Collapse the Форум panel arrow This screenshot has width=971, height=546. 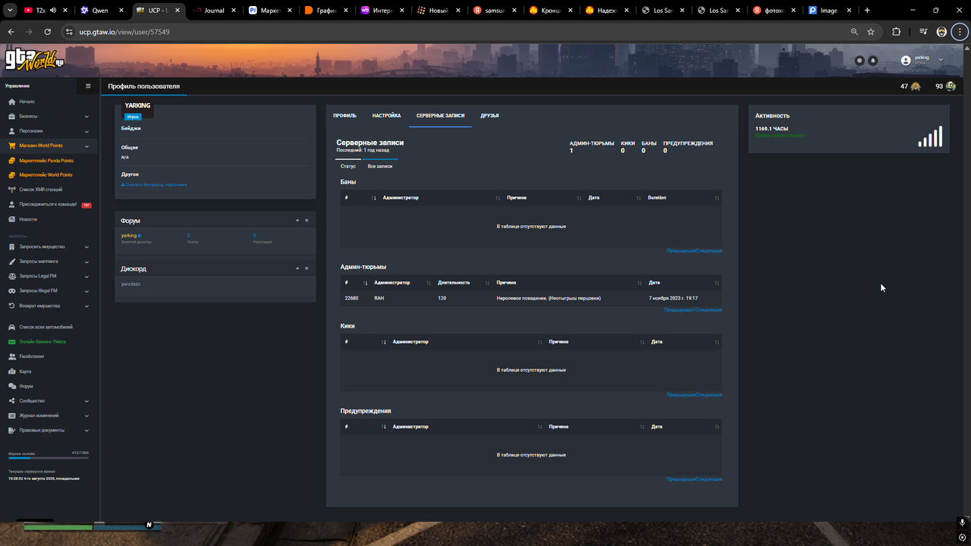[297, 221]
